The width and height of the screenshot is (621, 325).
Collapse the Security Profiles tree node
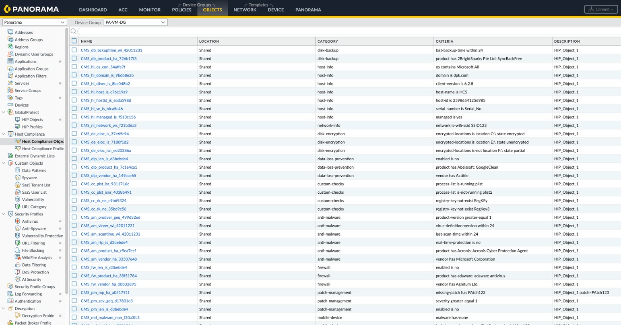click(4, 214)
